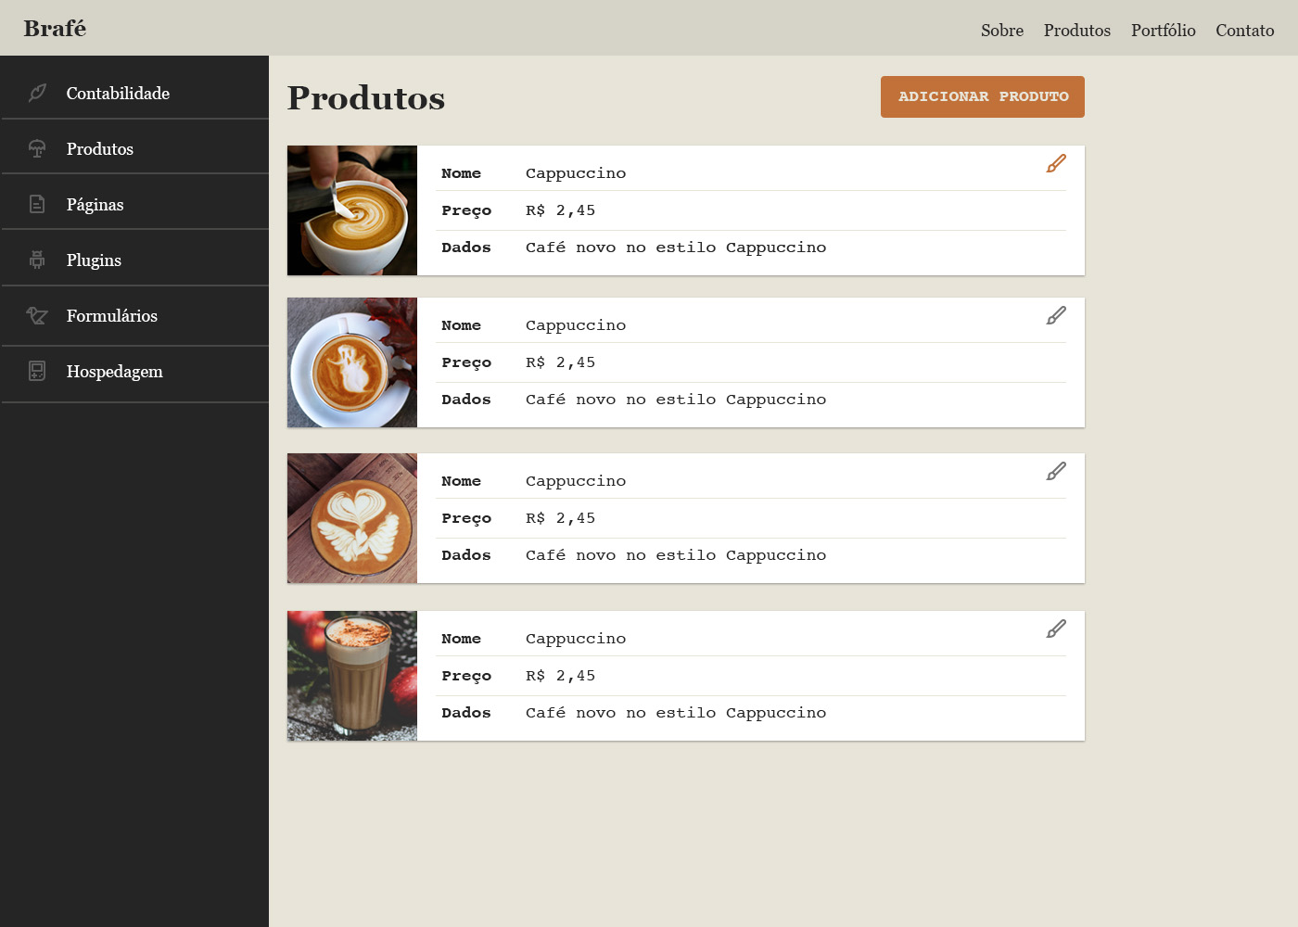The image size is (1298, 927).
Task: Click the iced cappuccino glass photo
Action: 352,676
